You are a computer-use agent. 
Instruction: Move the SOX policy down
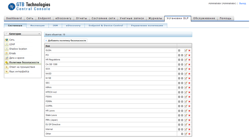[179, 69]
